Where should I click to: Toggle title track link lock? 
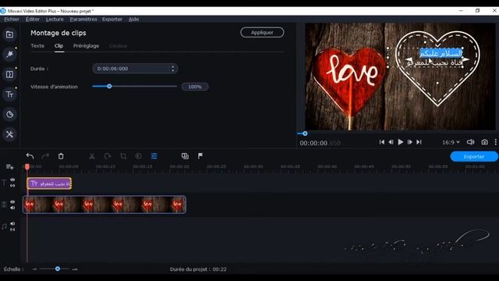click(x=12, y=186)
